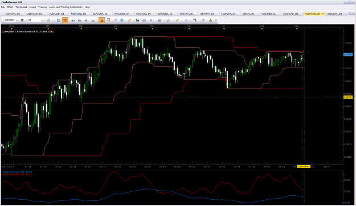Open the Trading menu

43,7
